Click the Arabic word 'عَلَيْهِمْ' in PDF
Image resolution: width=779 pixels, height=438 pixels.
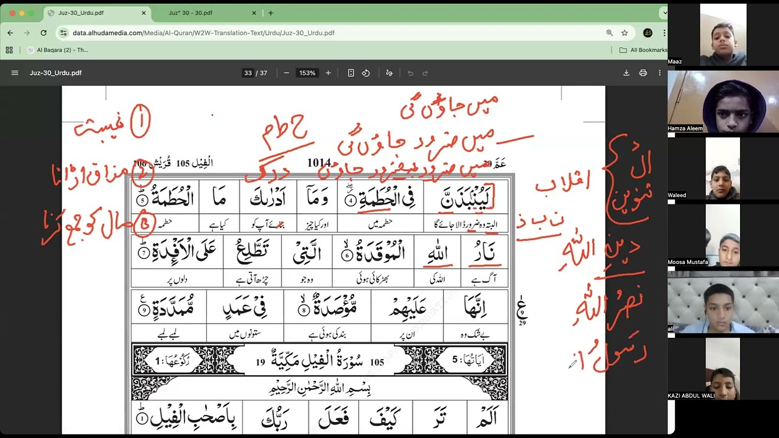click(x=407, y=309)
